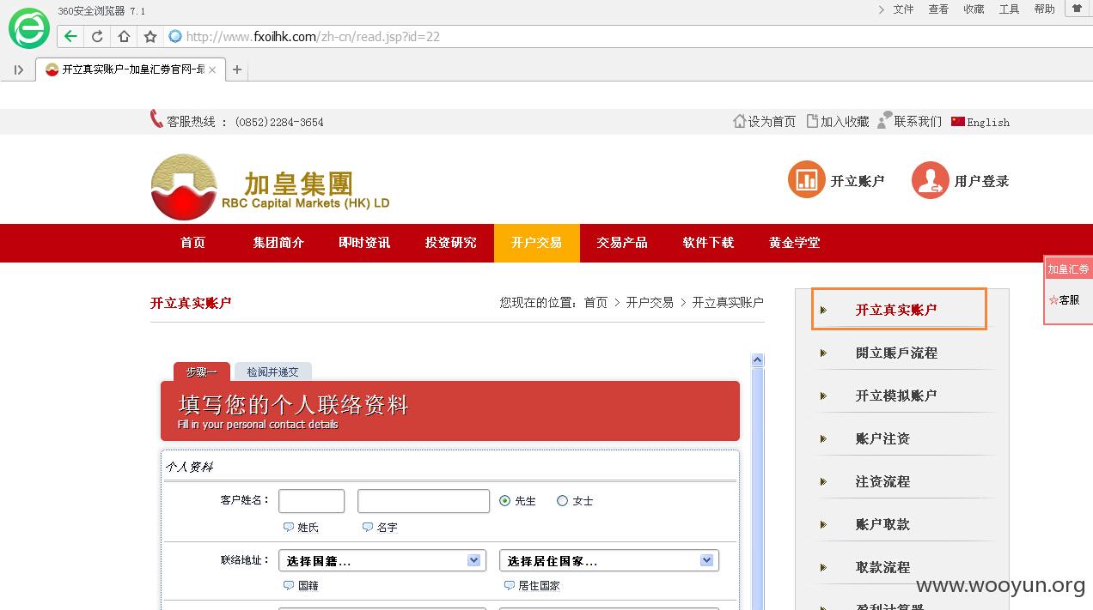
Task: Reload the page with refresh icon
Action: click(97, 36)
